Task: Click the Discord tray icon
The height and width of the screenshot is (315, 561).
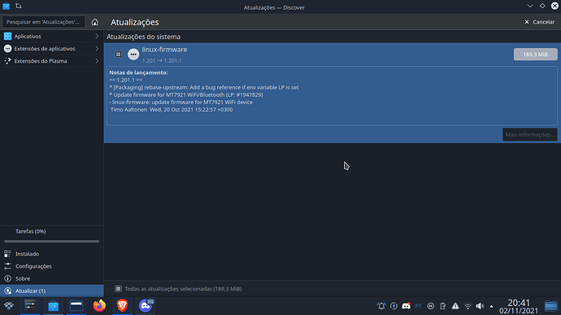Action: pyautogui.click(x=406, y=306)
